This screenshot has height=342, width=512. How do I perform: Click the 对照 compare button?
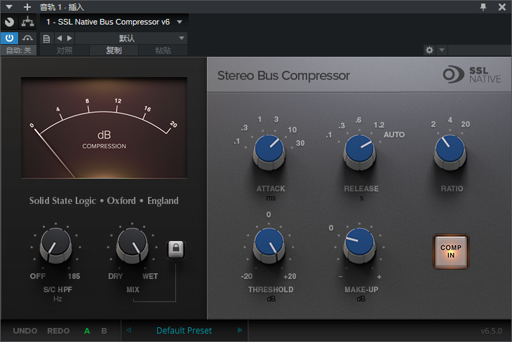point(65,50)
